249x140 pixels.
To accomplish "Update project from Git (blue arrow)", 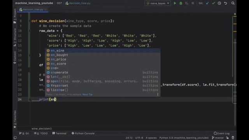I will coord(207,3).
